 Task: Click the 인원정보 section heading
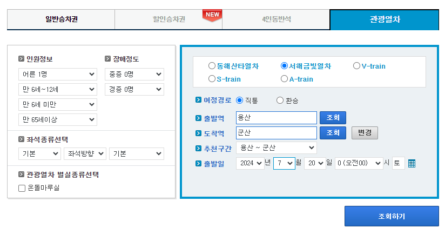click(39, 59)
